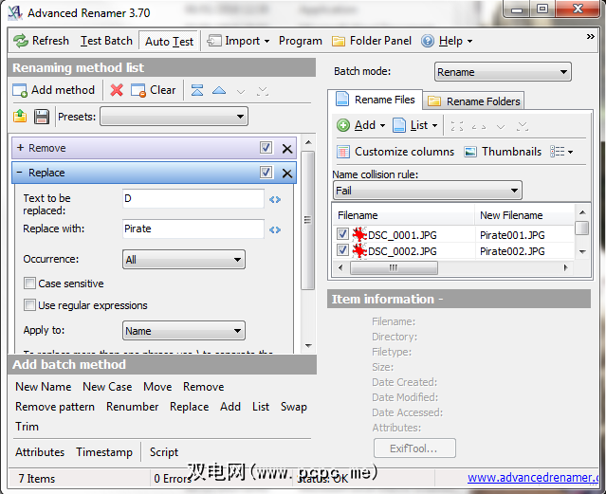Uncheck DSC_0002.JPG file checkbox
The image size is (606, 494).
tap(342, 250)
